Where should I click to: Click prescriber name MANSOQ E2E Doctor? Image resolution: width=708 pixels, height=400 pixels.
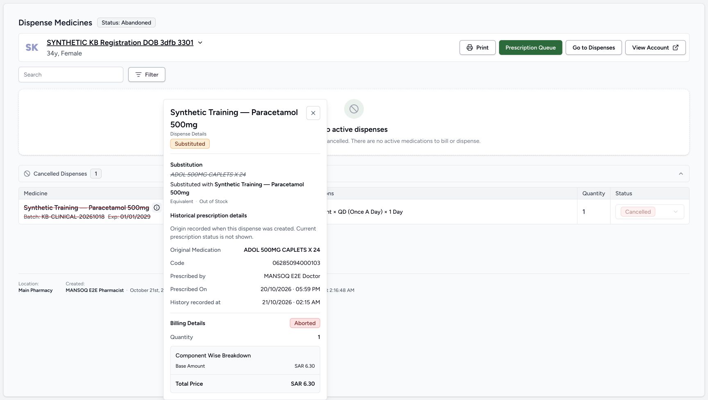292,276
